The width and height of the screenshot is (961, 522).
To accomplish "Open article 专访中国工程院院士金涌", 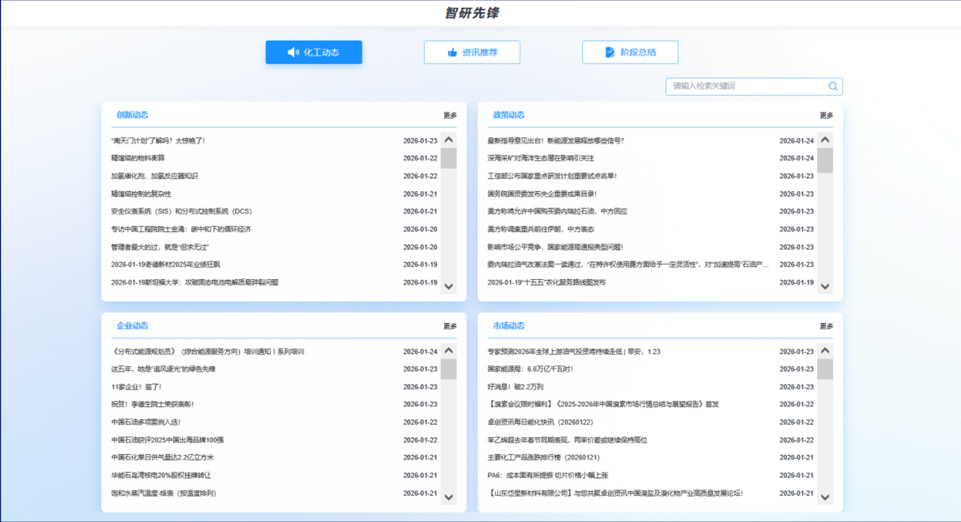I will [x=181, y=229].
